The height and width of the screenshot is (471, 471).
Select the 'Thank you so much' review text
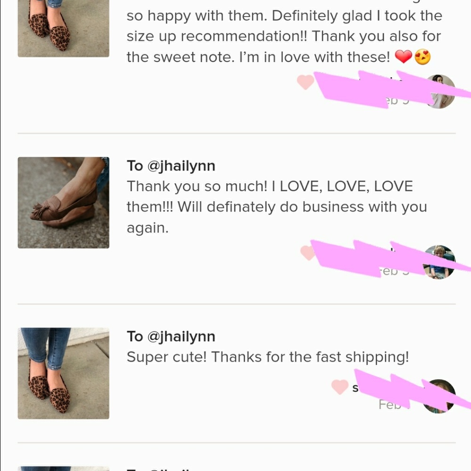(x=277, y=207)
